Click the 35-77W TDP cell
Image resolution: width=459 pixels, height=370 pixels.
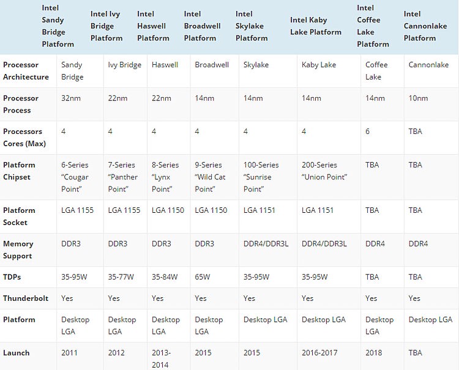(121, 277)
